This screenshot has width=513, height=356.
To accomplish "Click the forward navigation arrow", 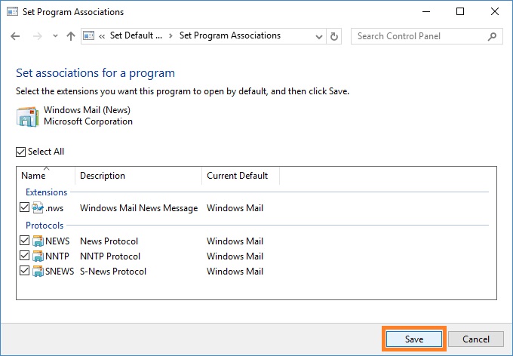I will pyautogui.click(x=37, y=36).
